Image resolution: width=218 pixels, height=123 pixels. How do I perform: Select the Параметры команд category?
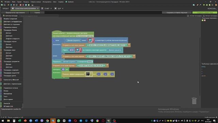pos(10,27)
